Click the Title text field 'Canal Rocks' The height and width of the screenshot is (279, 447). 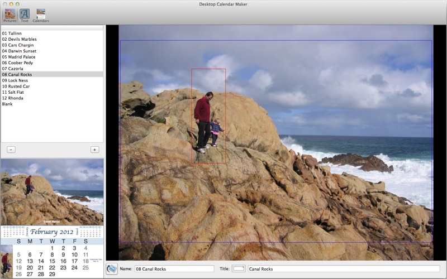click(x=344, y=269)
